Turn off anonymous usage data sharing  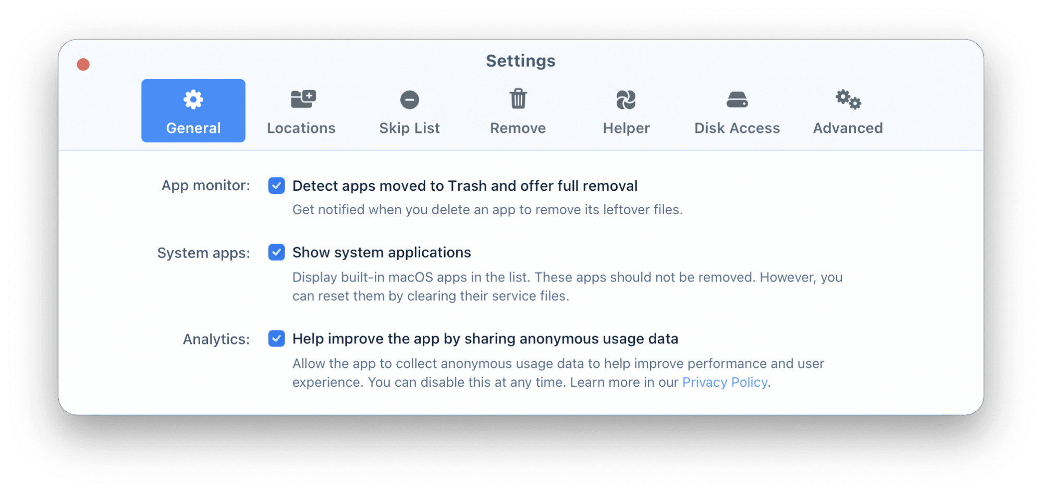tap(277, 339)
